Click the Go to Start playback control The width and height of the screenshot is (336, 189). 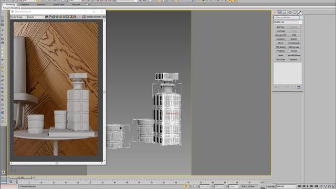tap(299, 186)
